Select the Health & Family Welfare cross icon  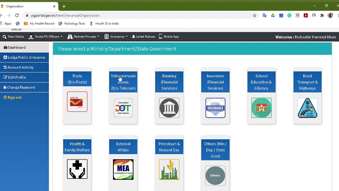click(x=77, y=169)
